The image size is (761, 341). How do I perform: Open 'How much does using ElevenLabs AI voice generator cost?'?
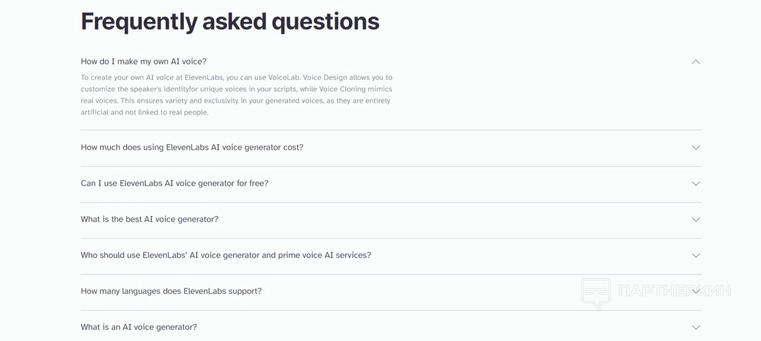click(x=192, y=147)
